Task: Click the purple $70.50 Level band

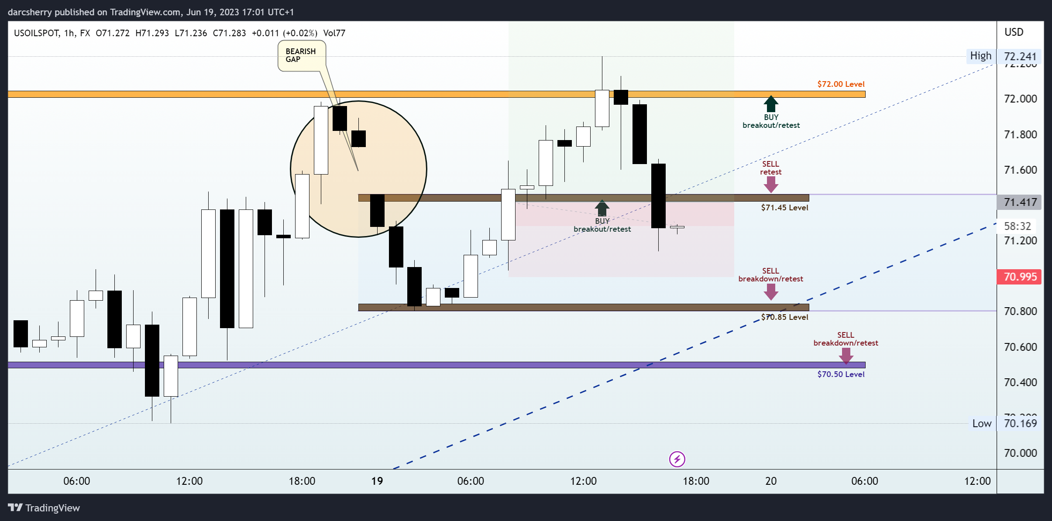Action: tap(437, 365)
